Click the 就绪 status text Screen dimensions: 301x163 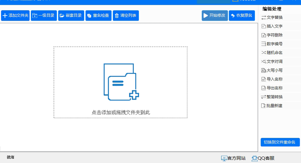(11, 157)
